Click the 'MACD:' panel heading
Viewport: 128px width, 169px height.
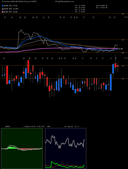click(7, 126)
